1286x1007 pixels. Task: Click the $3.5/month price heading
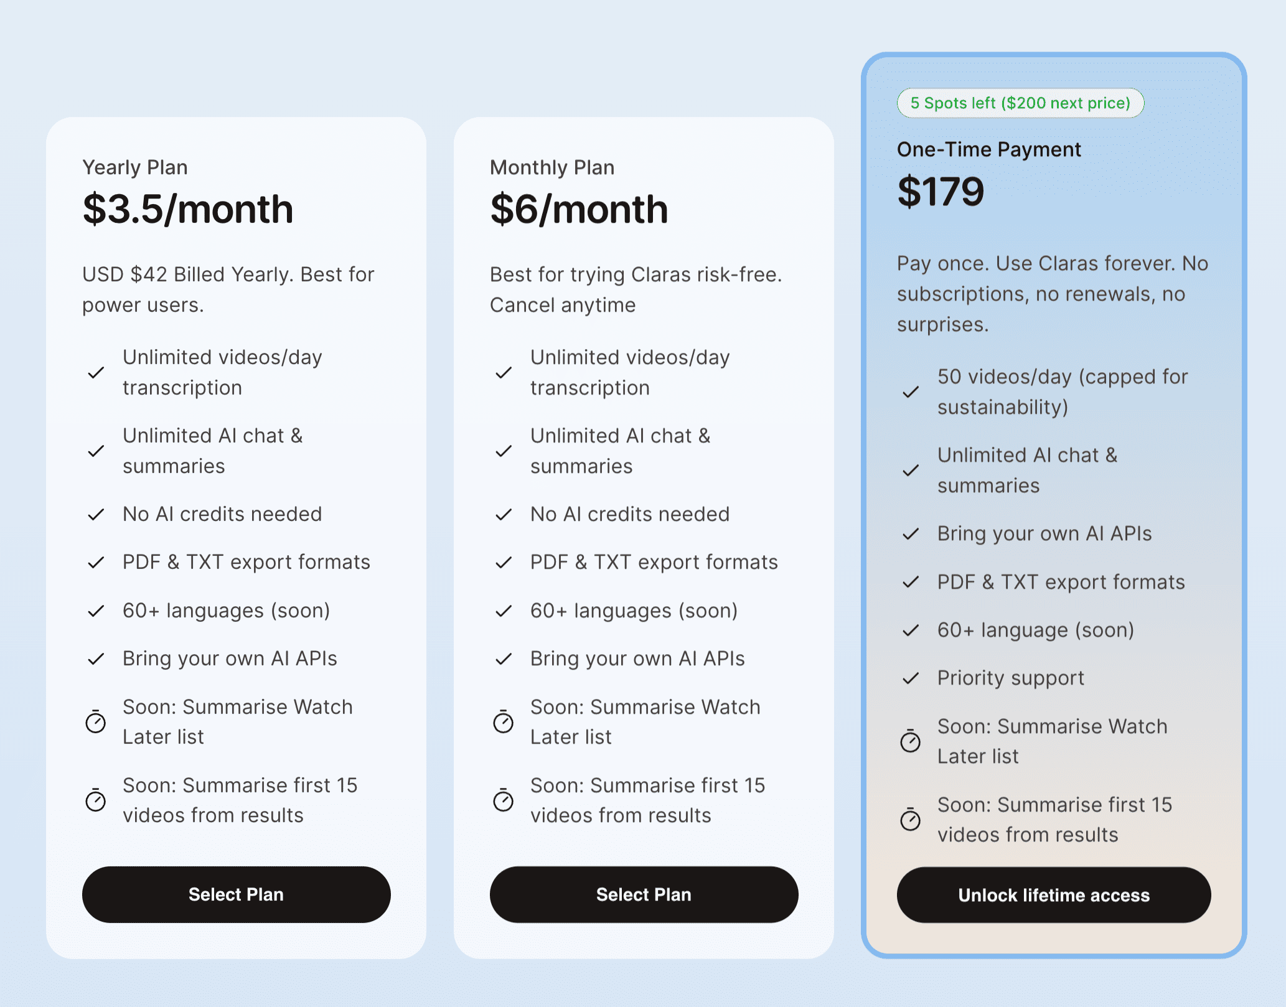(x=188, y=209)
